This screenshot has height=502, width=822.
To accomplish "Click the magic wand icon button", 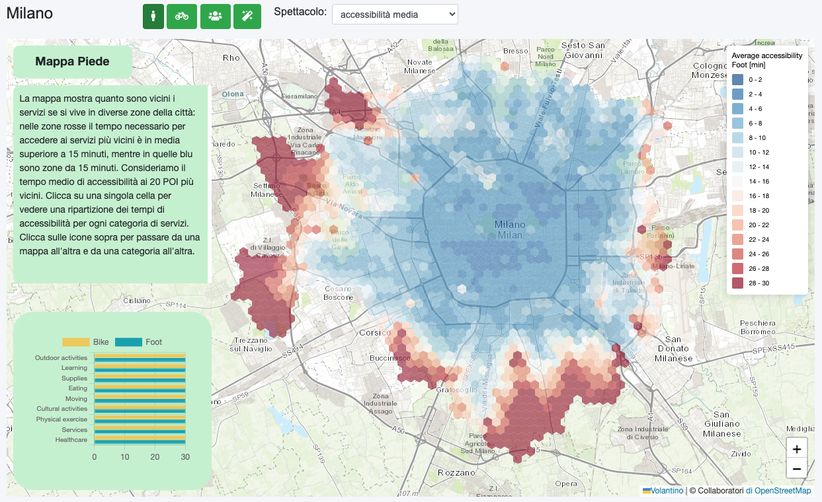I will (247, 16).
